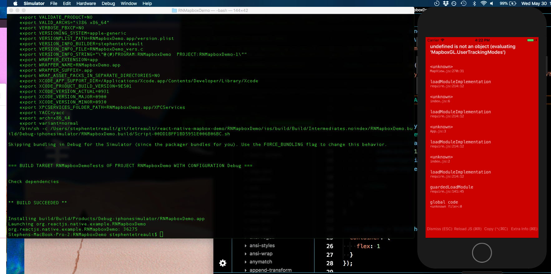Image resolution: width=551 pixels, height=274 pixels.
Task: Select the global code stack frame
Action: click(446, 204)
